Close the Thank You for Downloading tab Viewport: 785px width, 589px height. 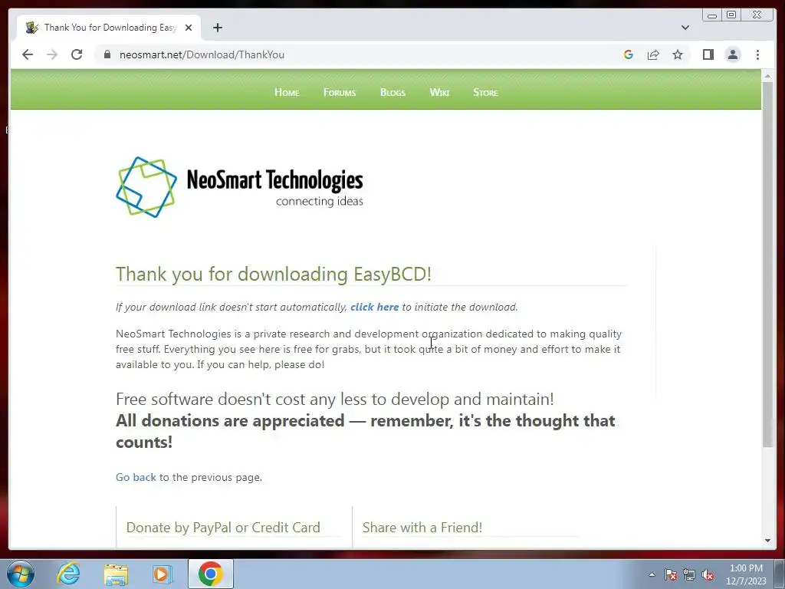click(x=189, y=28)
